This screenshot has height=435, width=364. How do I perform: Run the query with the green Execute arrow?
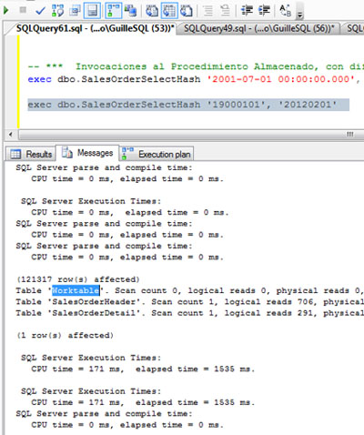pos(5,11)
